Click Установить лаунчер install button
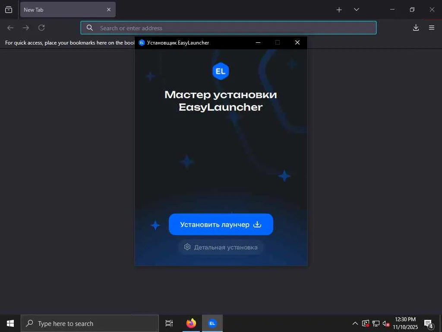Screen dimensions: 442x332 click(x=221, y=224)
